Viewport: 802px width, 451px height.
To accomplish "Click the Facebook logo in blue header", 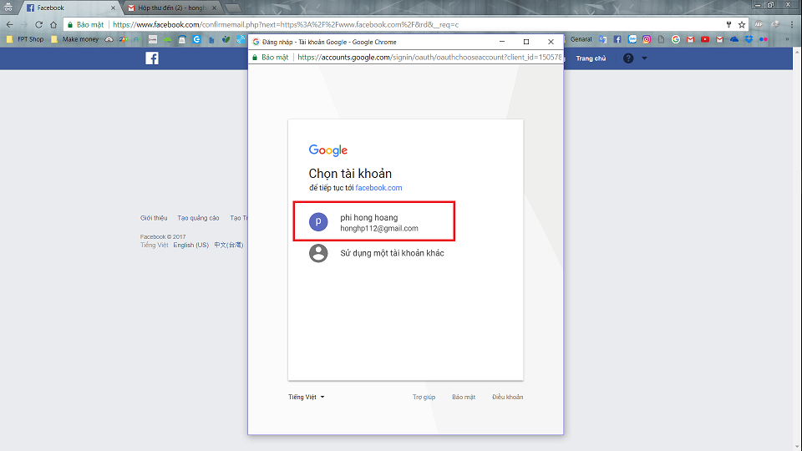I will coord(152,58).
